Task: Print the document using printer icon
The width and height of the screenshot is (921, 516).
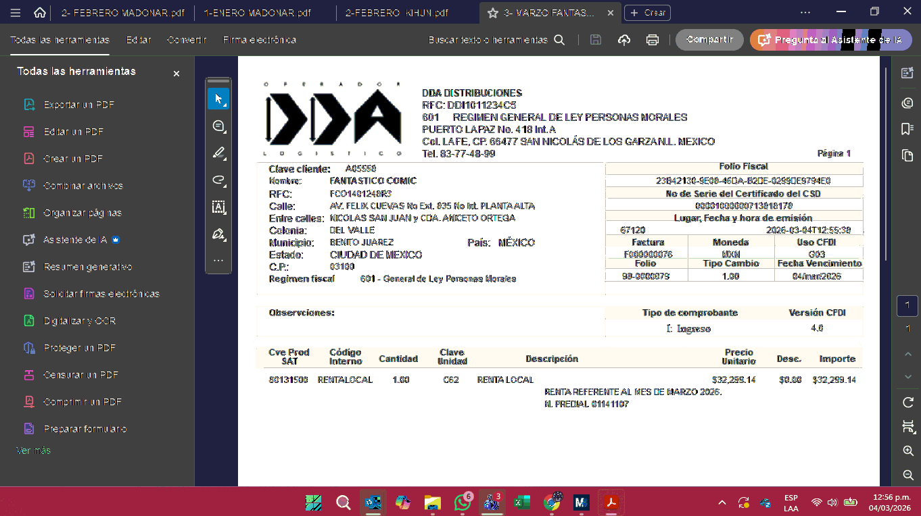Action: pyautogui.click(x=652, y=40)
